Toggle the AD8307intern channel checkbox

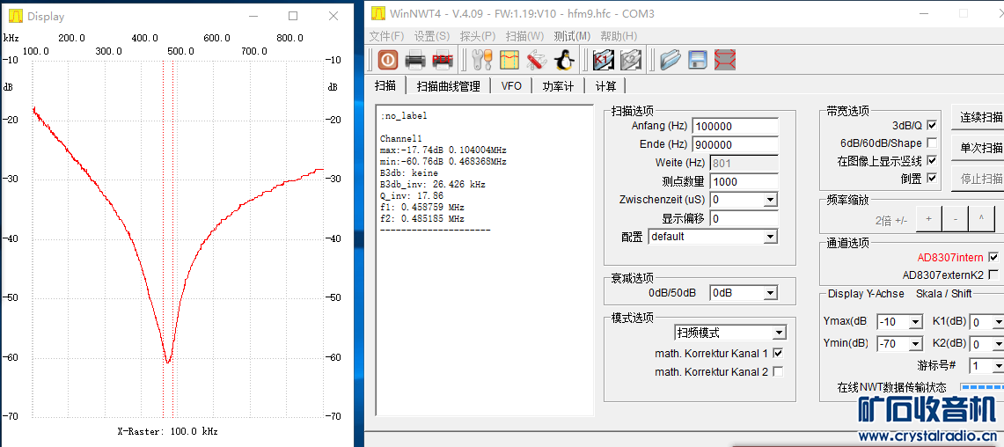coord(993,258)
